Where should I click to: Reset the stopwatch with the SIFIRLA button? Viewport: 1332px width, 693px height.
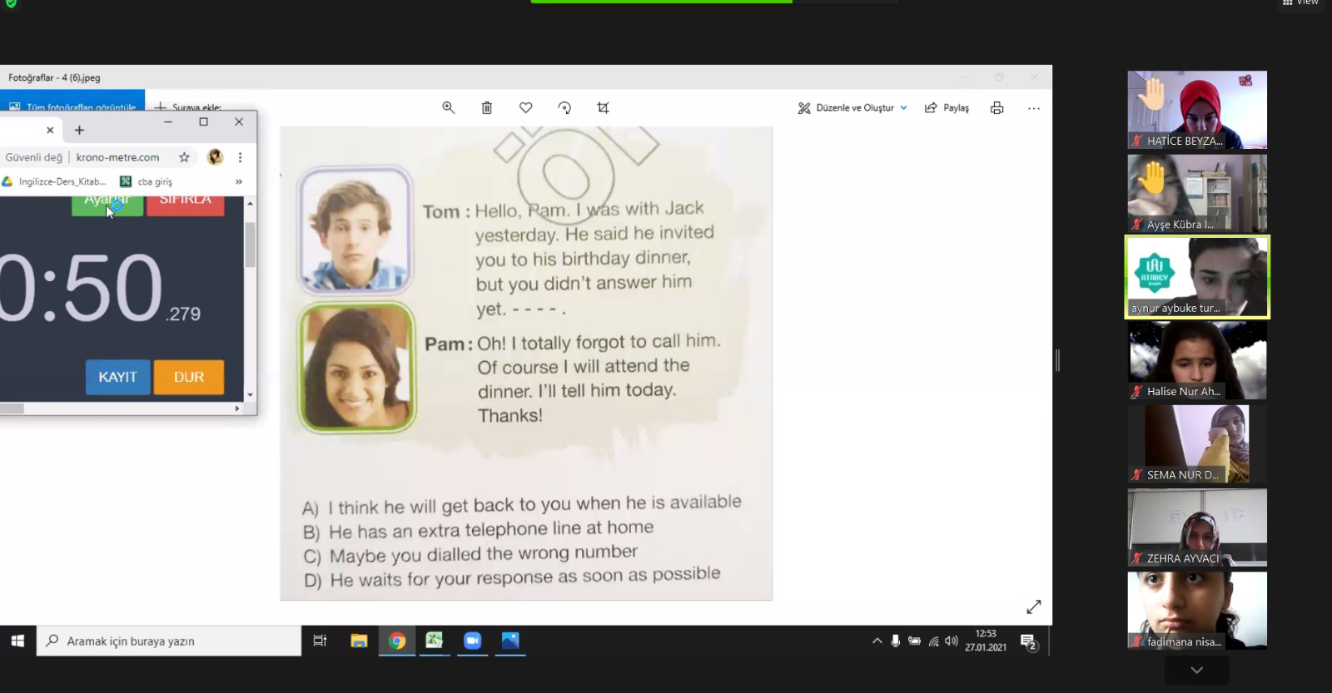click(x=185, y=201)
